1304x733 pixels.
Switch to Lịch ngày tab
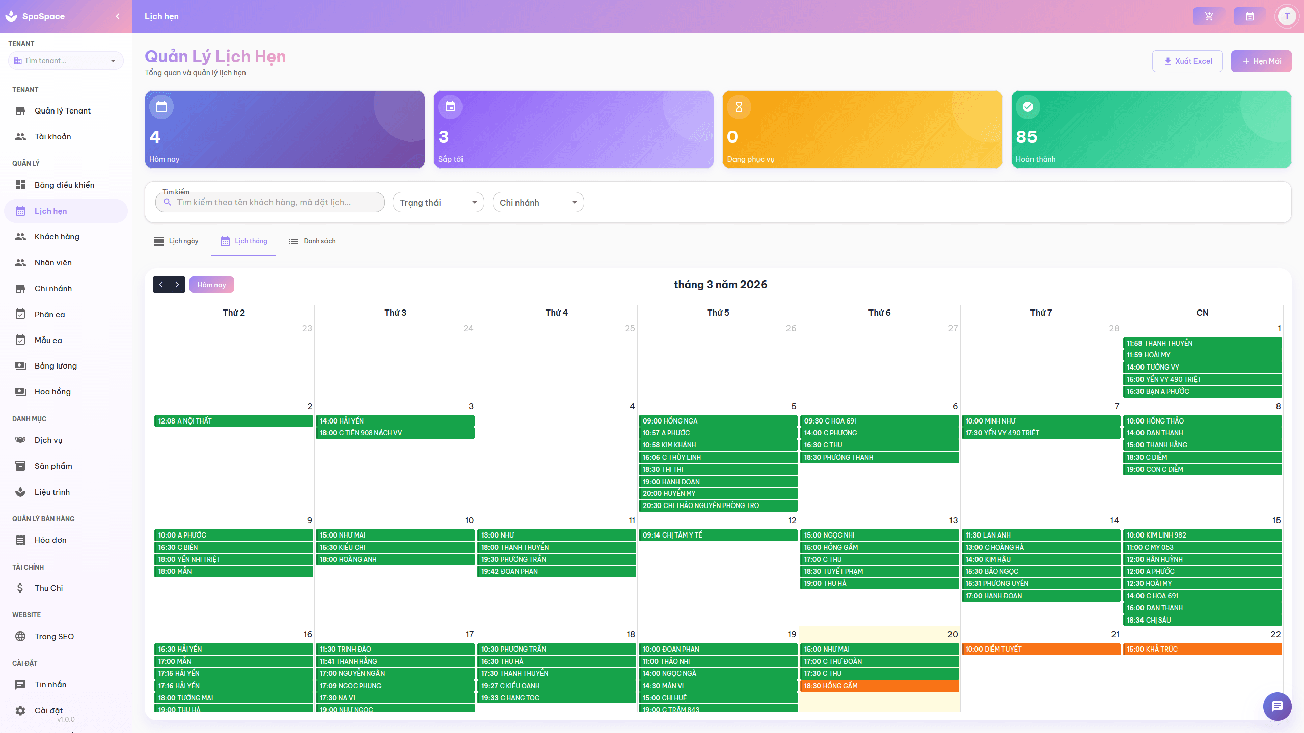(x=176, y=241)
